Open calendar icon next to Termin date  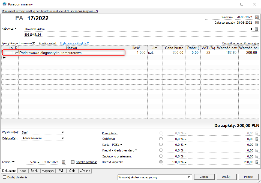[x=64, y=162]
